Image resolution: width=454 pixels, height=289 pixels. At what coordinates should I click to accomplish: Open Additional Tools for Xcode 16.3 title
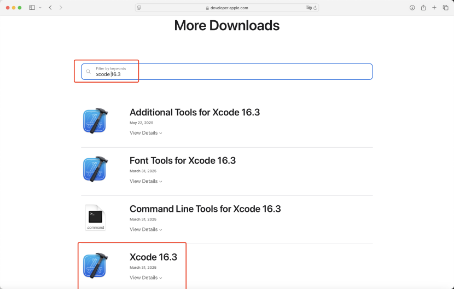pos(195,112)
